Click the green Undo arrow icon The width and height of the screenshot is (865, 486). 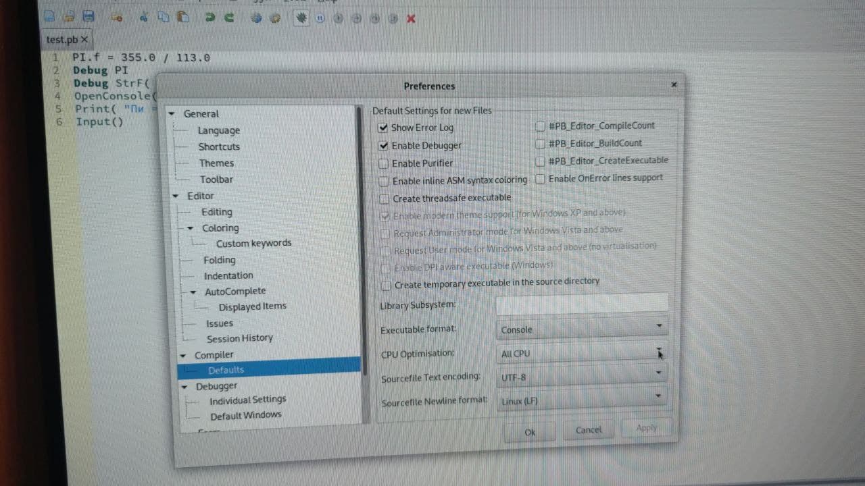pos(210,18)
